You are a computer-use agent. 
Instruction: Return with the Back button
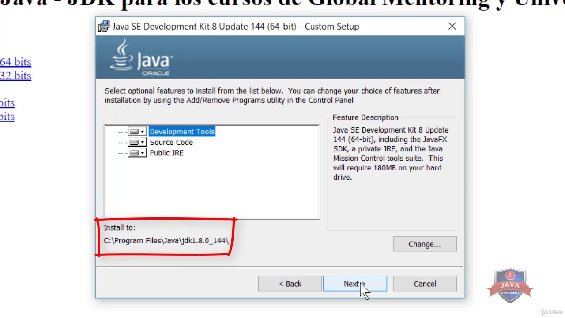(290, 284)
